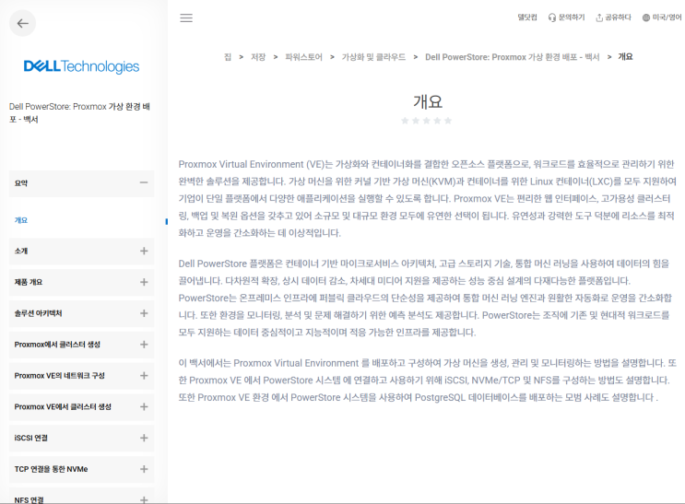Rate the page with the fifth star

[x=448, y=121]
